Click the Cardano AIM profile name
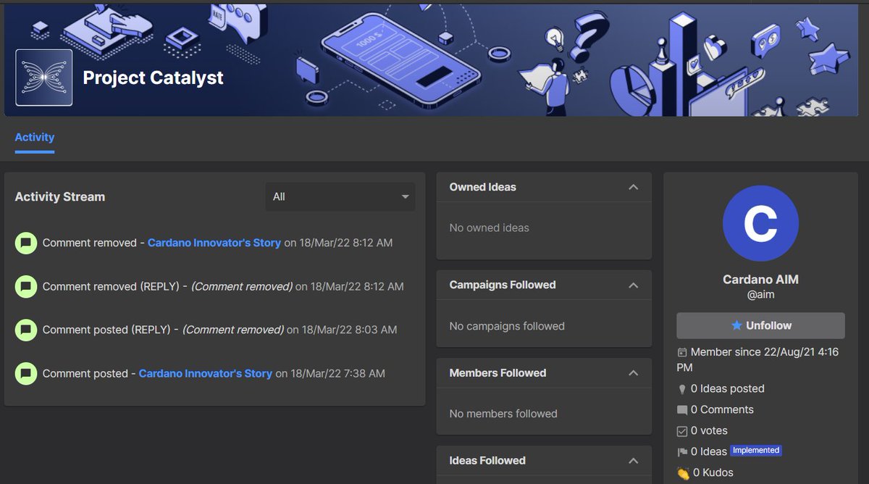Viewport: 869px width, 484px height. (x=760, y=280)
